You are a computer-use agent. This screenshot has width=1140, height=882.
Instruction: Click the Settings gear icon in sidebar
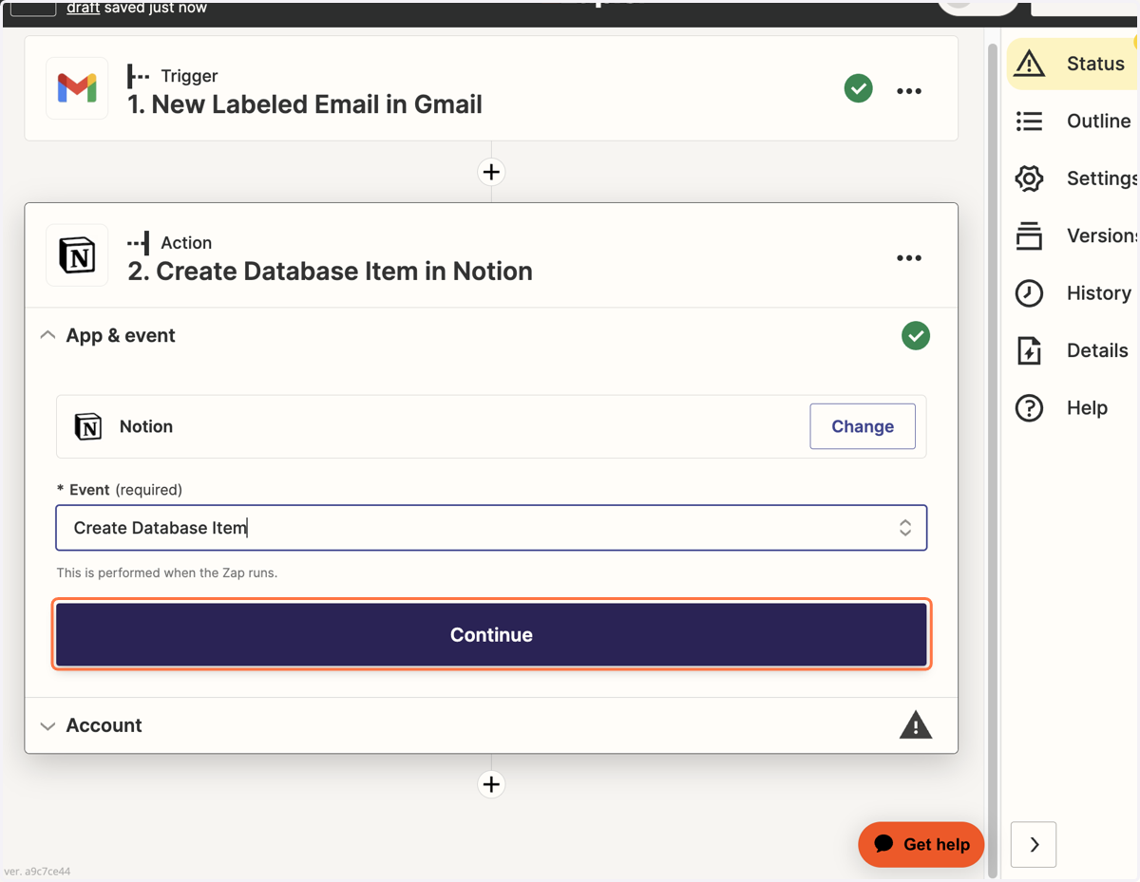(x=1030, y=178)
